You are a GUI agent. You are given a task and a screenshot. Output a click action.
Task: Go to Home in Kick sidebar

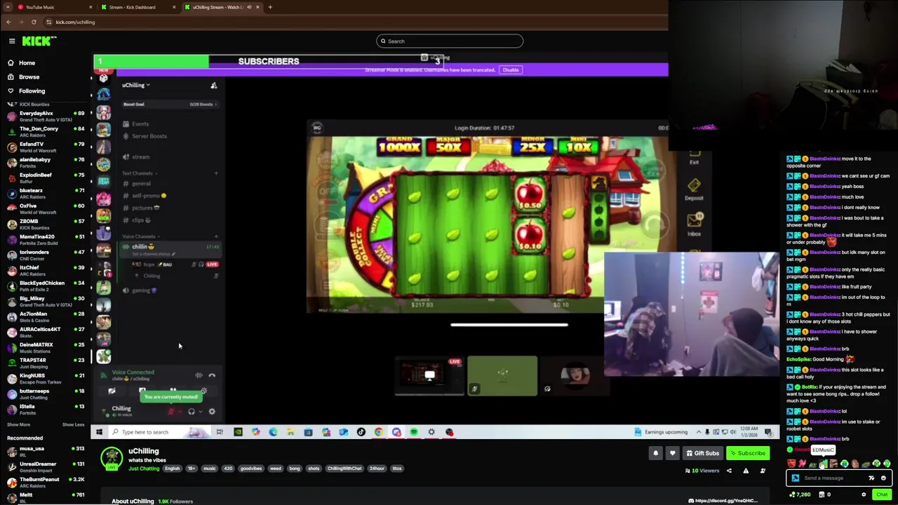point(27,63)
